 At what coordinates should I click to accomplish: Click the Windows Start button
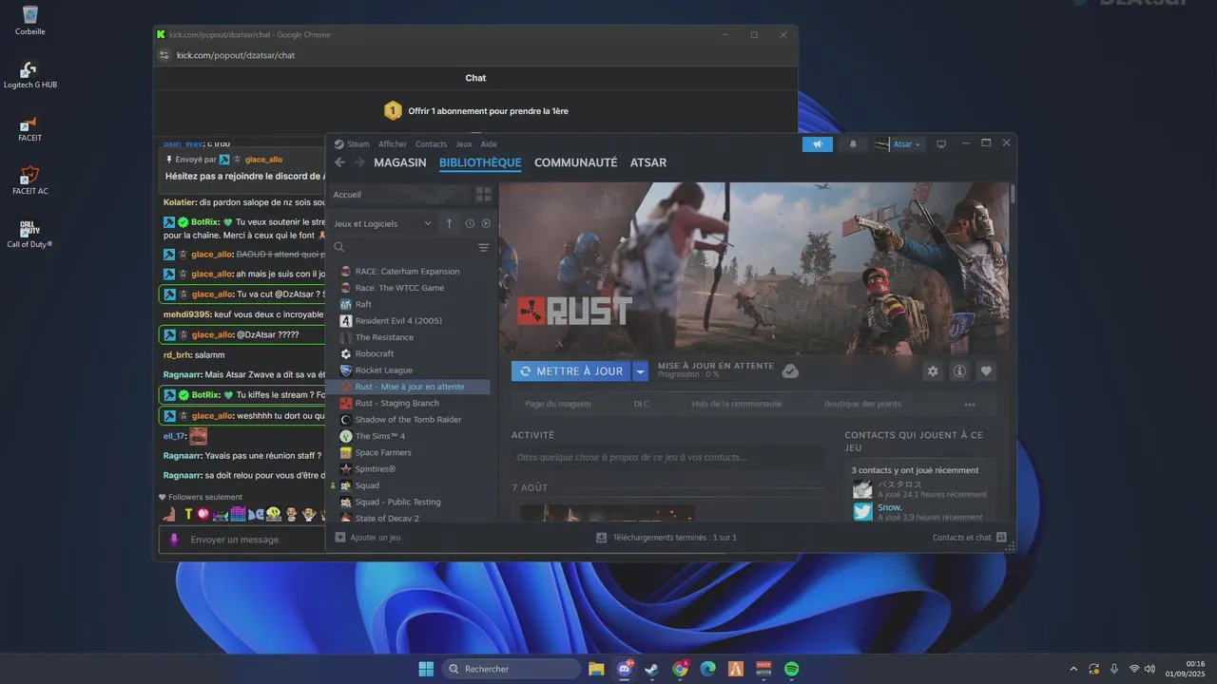tap(426, 669)
